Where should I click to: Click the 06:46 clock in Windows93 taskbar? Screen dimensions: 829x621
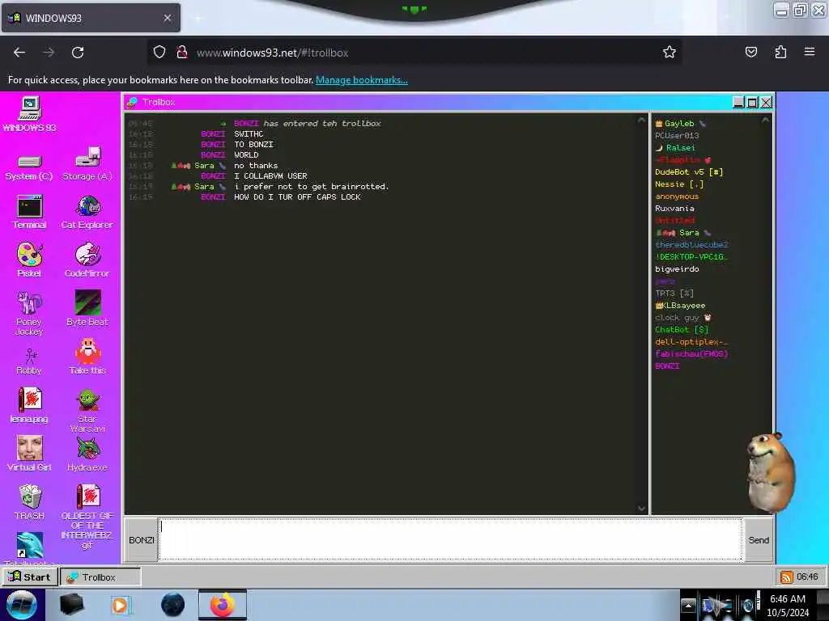tap(807, 577)
